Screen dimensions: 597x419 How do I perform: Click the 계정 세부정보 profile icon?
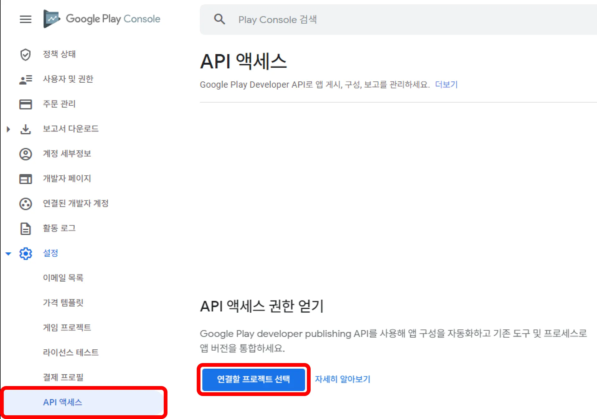click(x=26, y=154)
